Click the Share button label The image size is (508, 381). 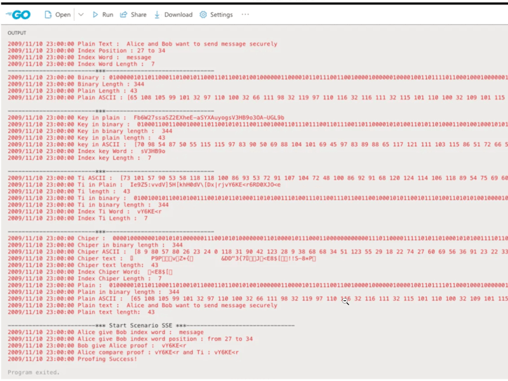pyautogui.click(x=138, y=15)
